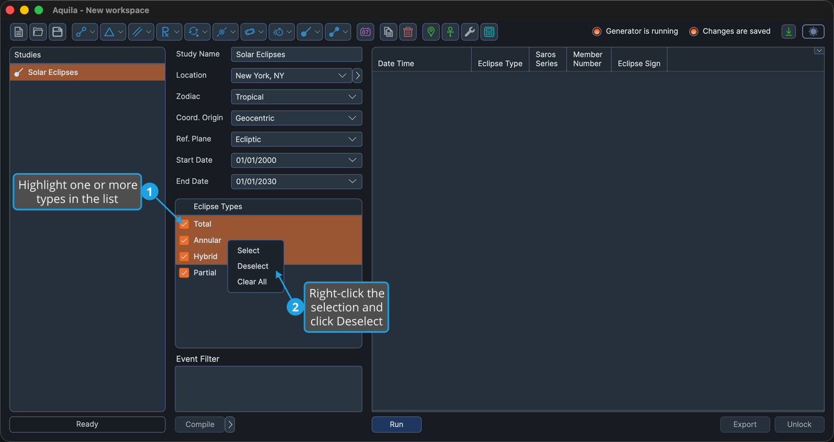Open locations with the green map pin icon
834x442 pixels.
pos(431,32)
